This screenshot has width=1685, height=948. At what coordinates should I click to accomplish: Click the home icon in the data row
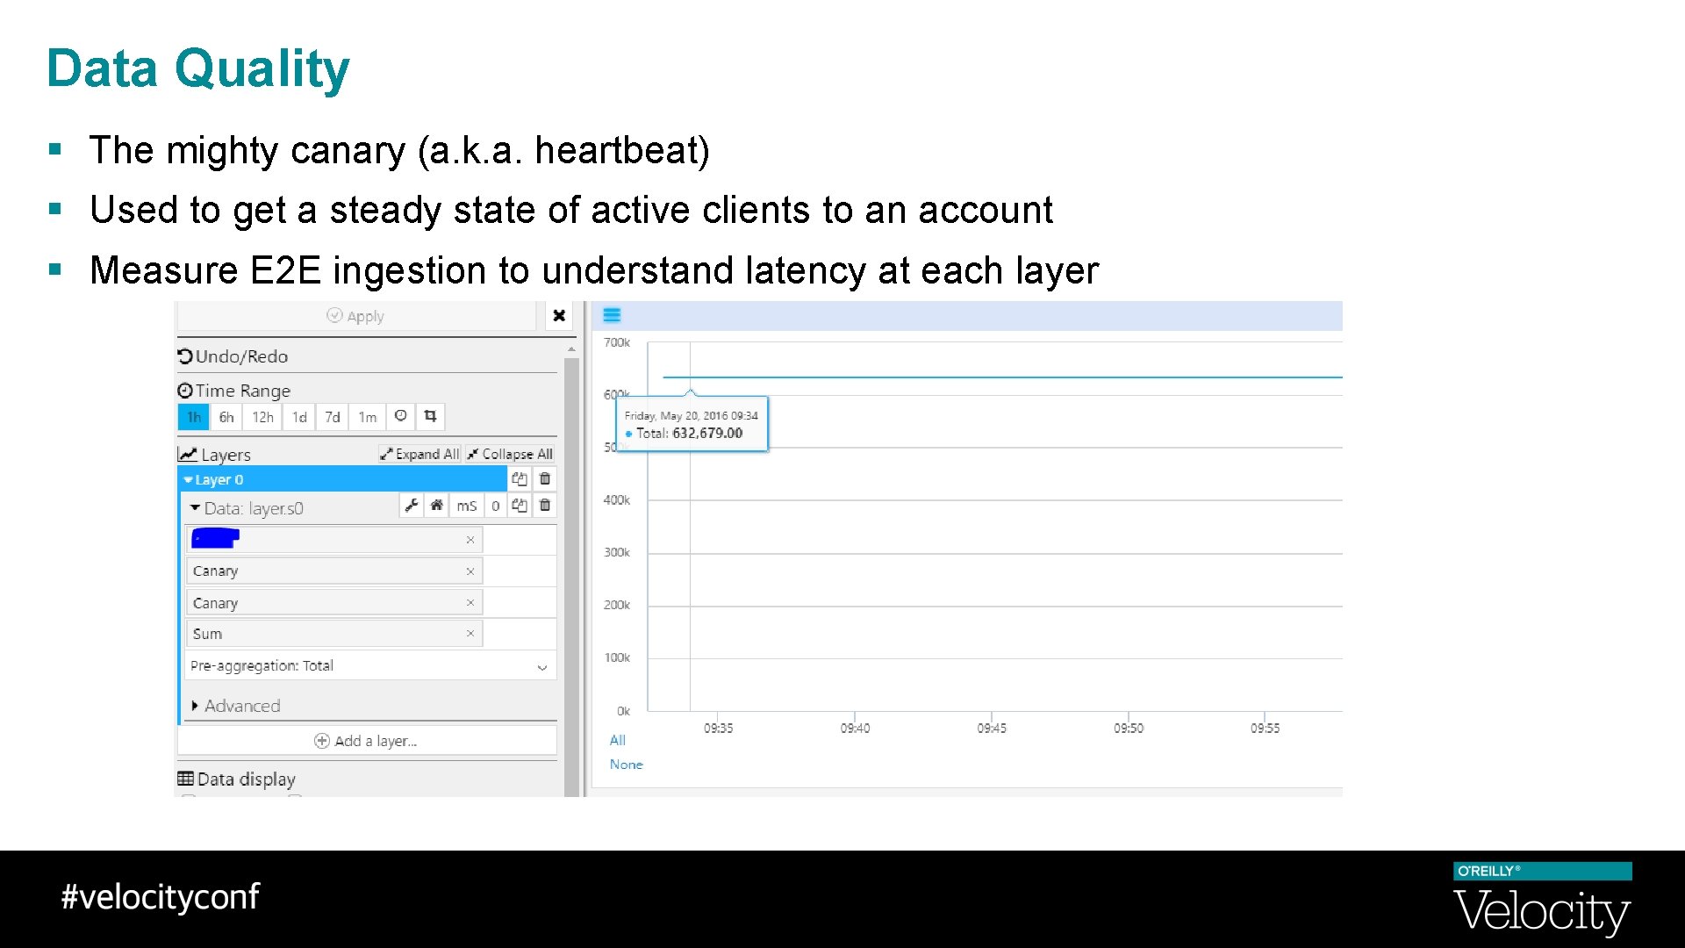pos(436,505)
